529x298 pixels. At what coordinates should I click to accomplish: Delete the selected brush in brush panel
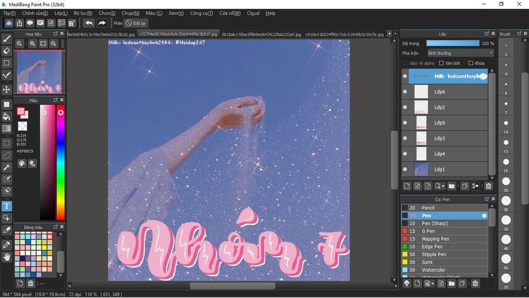point(475,284)
